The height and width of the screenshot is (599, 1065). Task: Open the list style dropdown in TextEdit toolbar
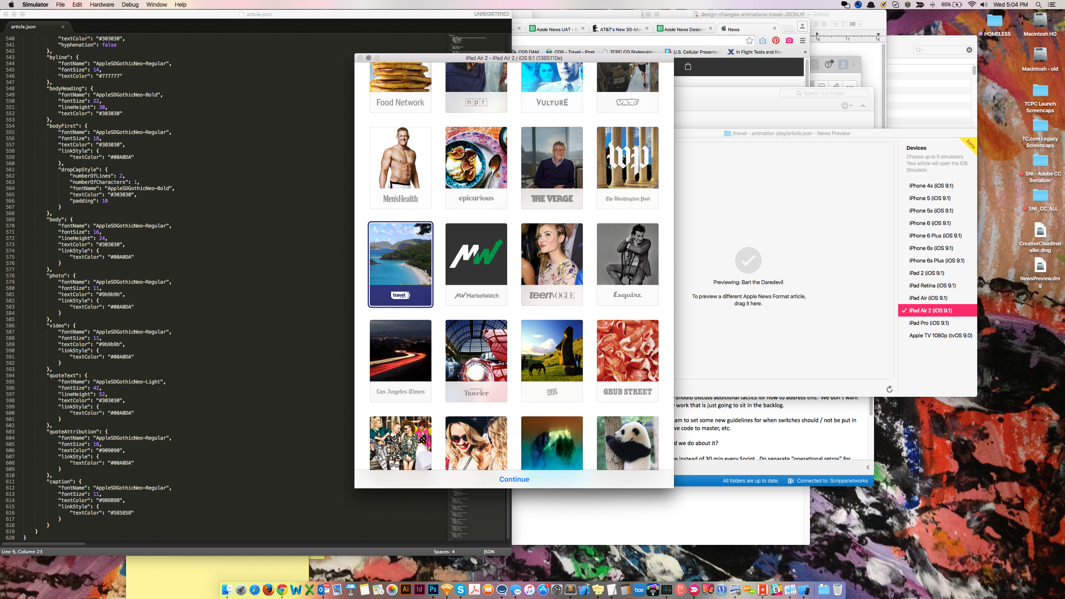[x=855, y=24]
